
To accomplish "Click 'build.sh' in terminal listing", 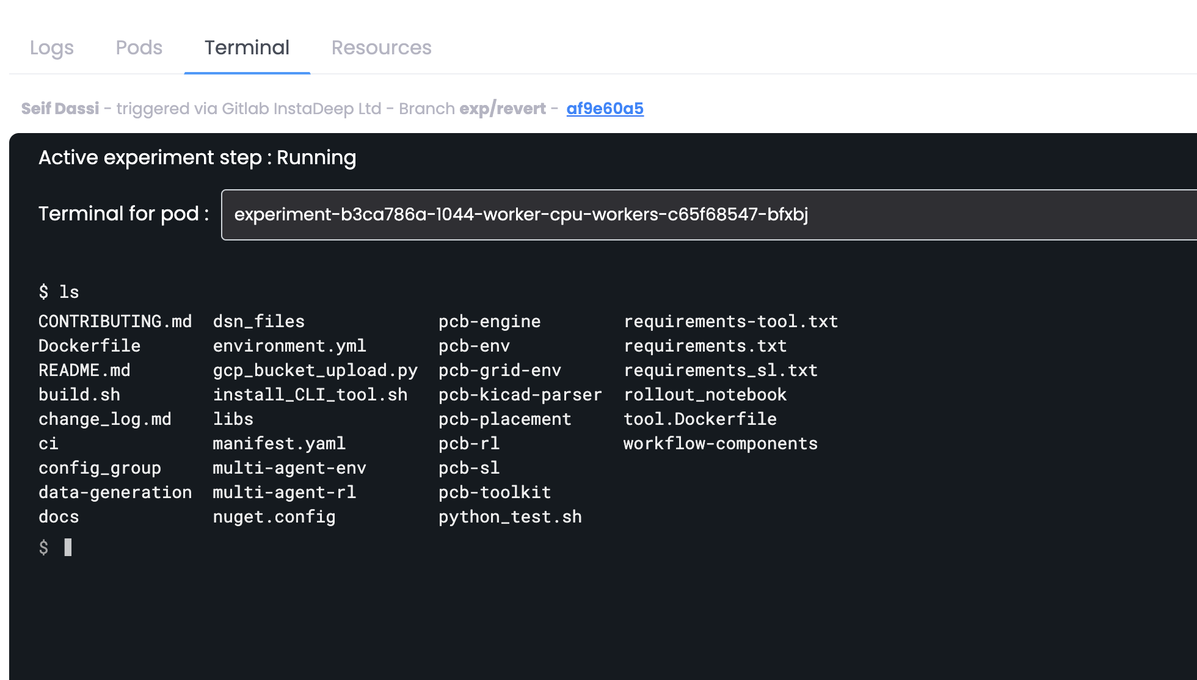I will coord(79,394).
